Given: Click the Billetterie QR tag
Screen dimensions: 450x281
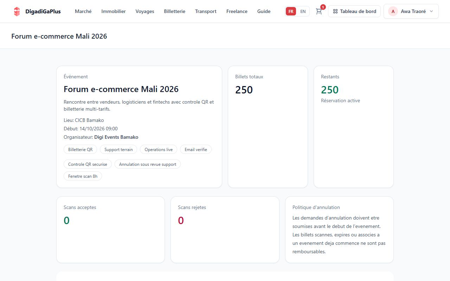Looking at the screenshot, I should coord(80,149).
